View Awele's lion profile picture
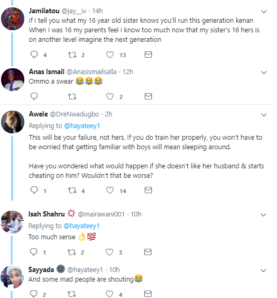This screenshot has width=277, height=298. (13, 122)
